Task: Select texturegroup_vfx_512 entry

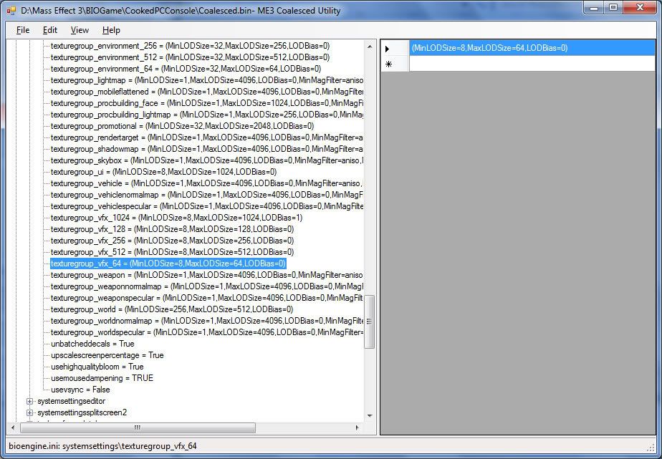Action: [x=172, y=252]
